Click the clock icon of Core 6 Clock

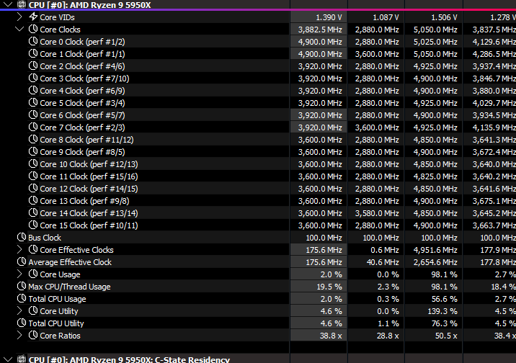point(33,115)
